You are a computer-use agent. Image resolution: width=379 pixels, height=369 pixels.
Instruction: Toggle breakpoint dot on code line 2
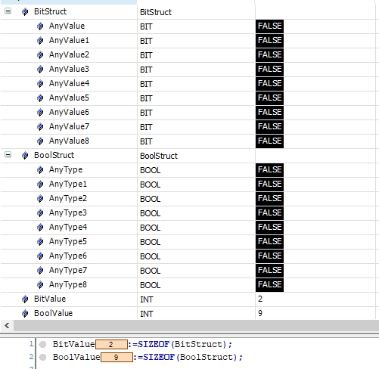[x=43, y=357]
